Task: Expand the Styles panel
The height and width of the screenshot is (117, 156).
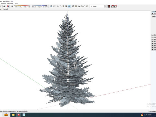Action: (154, 39)
